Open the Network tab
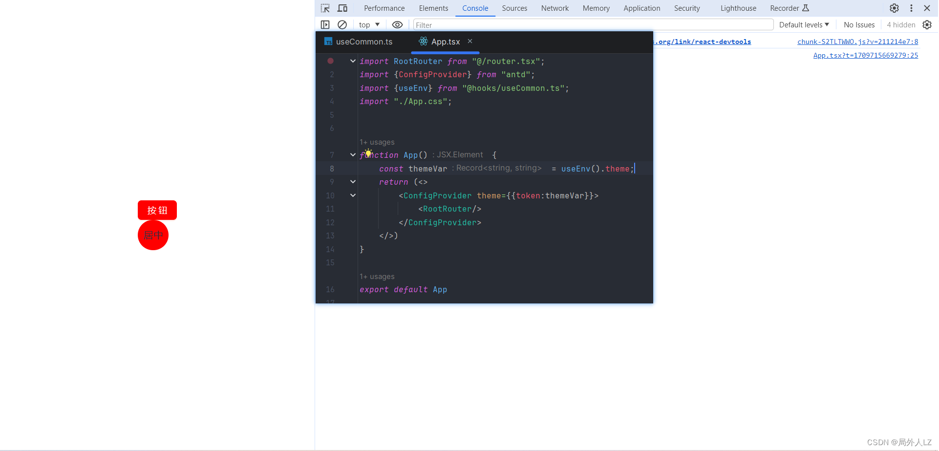 555,8
